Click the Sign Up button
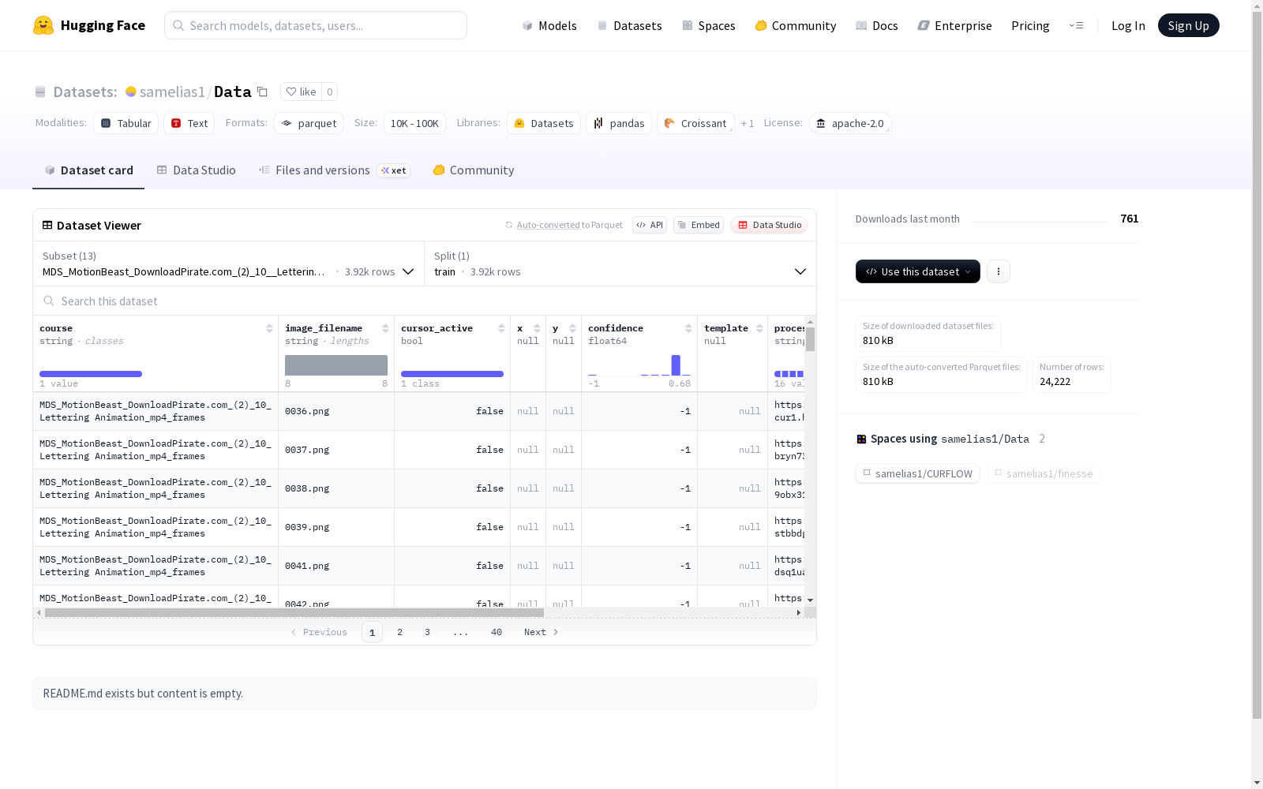The height and width of the screenshot is (789, 1263). pos(1188,25)
